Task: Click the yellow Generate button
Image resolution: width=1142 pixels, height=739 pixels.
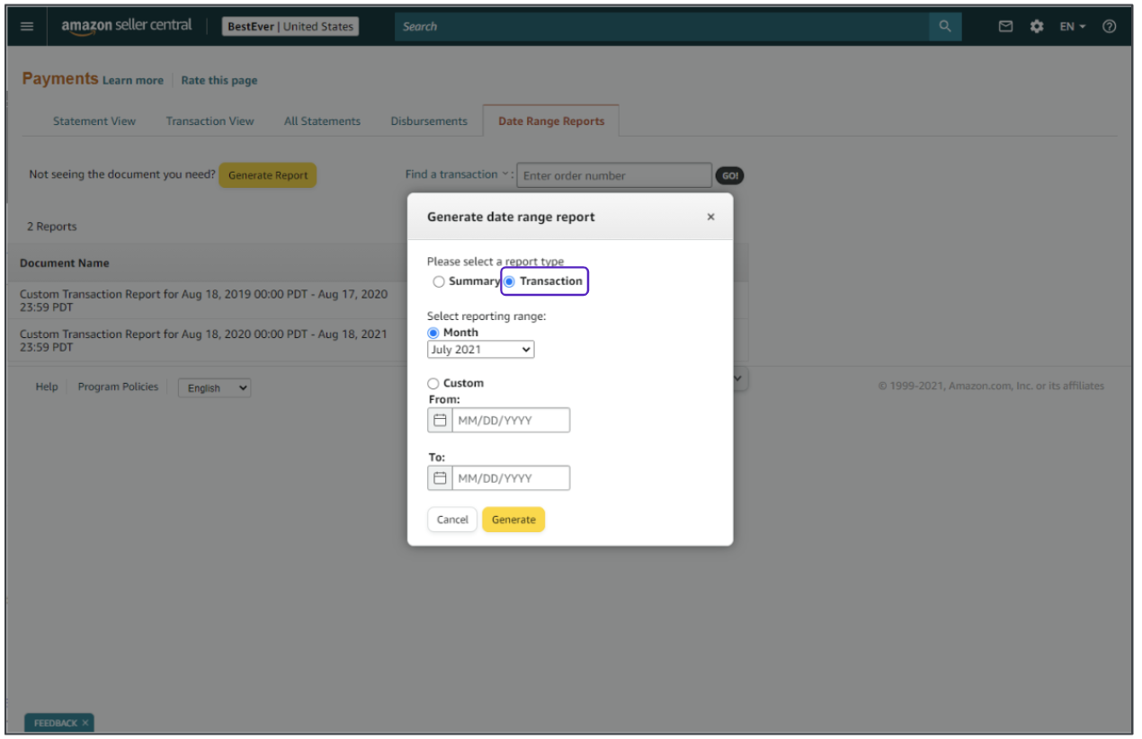Action: pyautogui.click(x=513, y=520)
